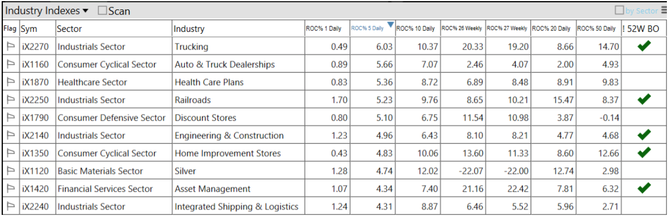
Task: Flag the Trucking row iX2270
Action: click(10, 47)
